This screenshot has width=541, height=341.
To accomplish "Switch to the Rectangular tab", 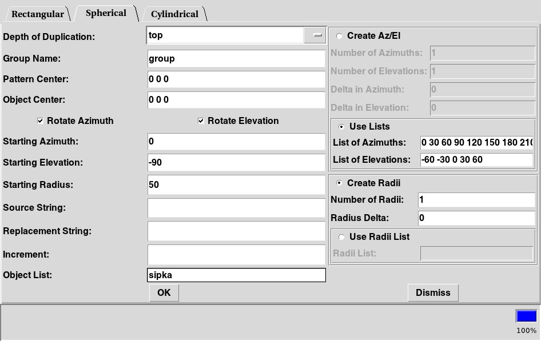I will 38,14.
